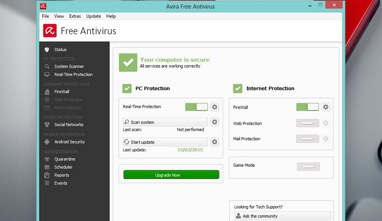
Task: Toggle the Web Protection switch
Action: 308,123
